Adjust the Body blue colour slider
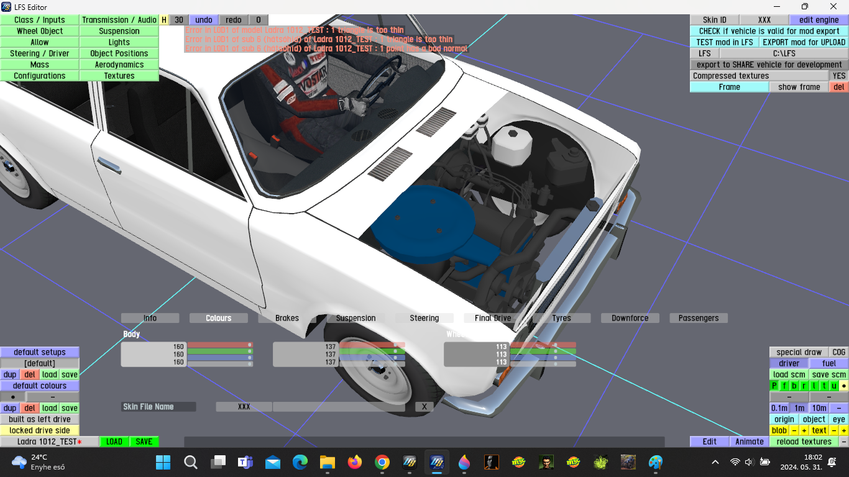This screenshot has width=849, height=477. tap(220, 358)
